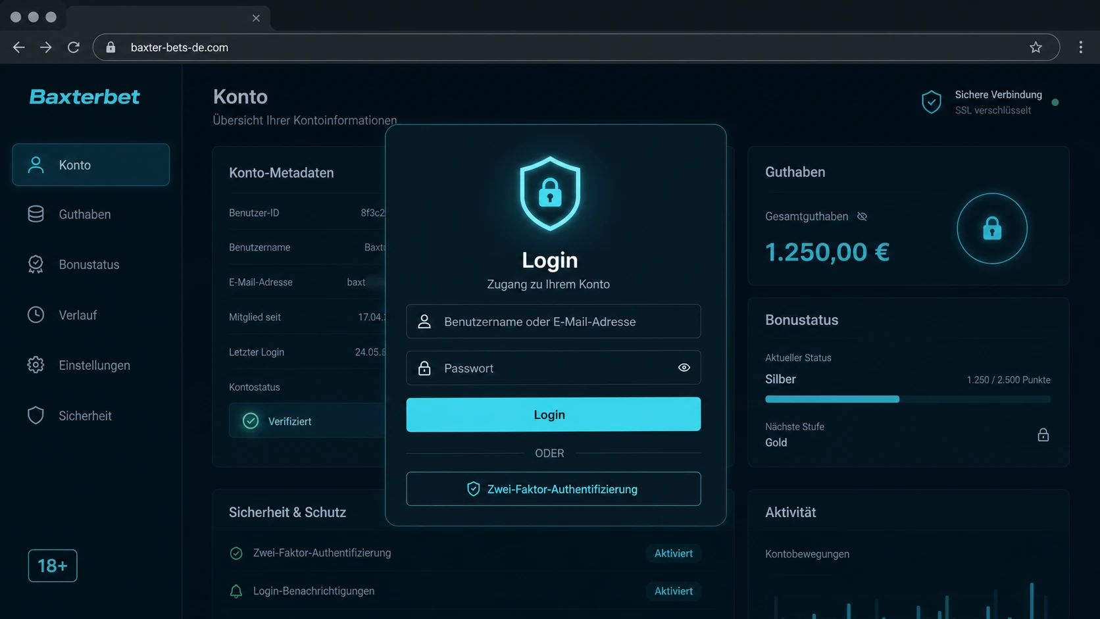Screen dimensions: 1100x619
Task: Open Guthaben in the sidebar
Action: [x=91, y=214]
